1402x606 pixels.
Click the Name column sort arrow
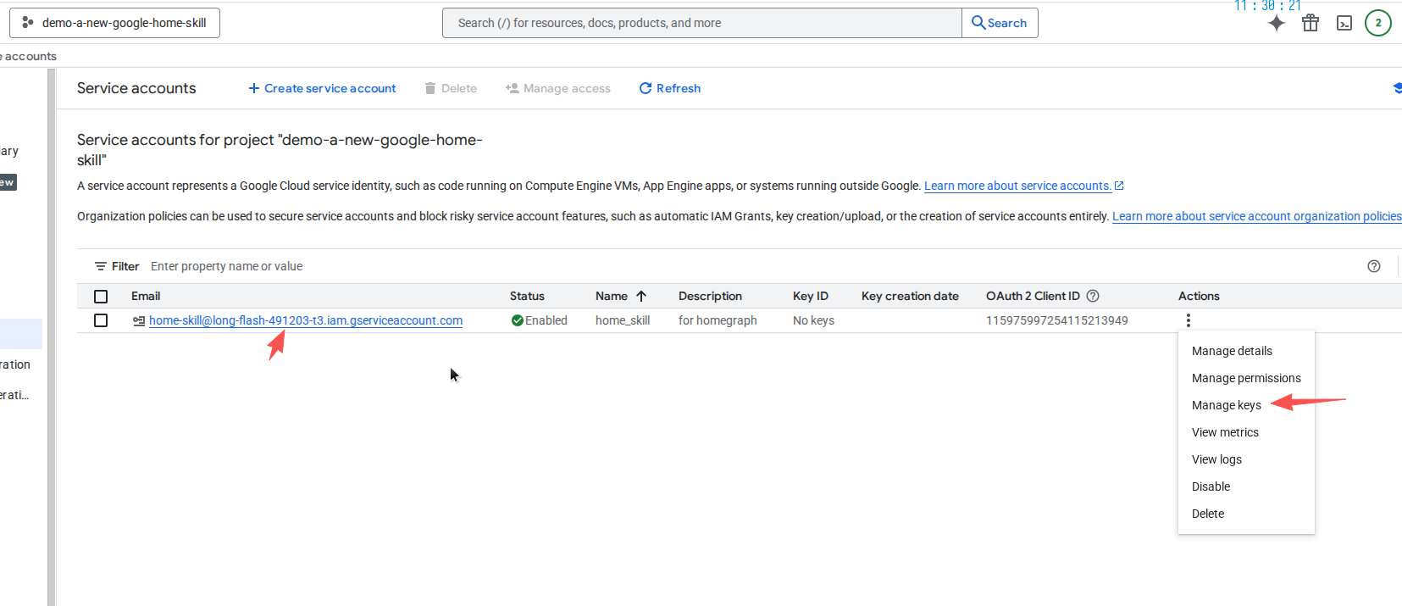pos(641,296)
